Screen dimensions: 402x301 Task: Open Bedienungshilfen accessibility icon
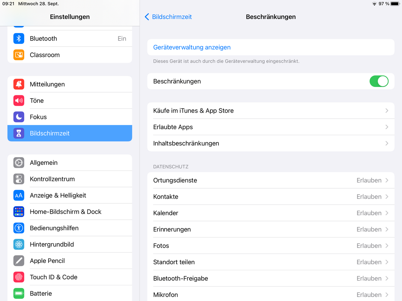click(19, 228)
